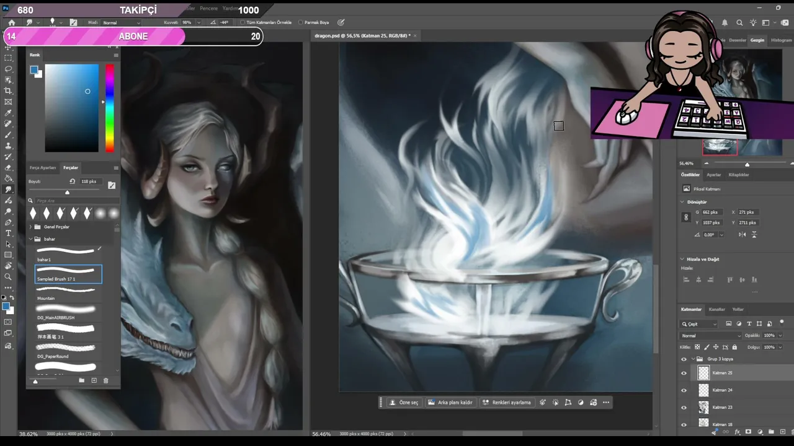Select the Brush tool

[x=8, y=135]
